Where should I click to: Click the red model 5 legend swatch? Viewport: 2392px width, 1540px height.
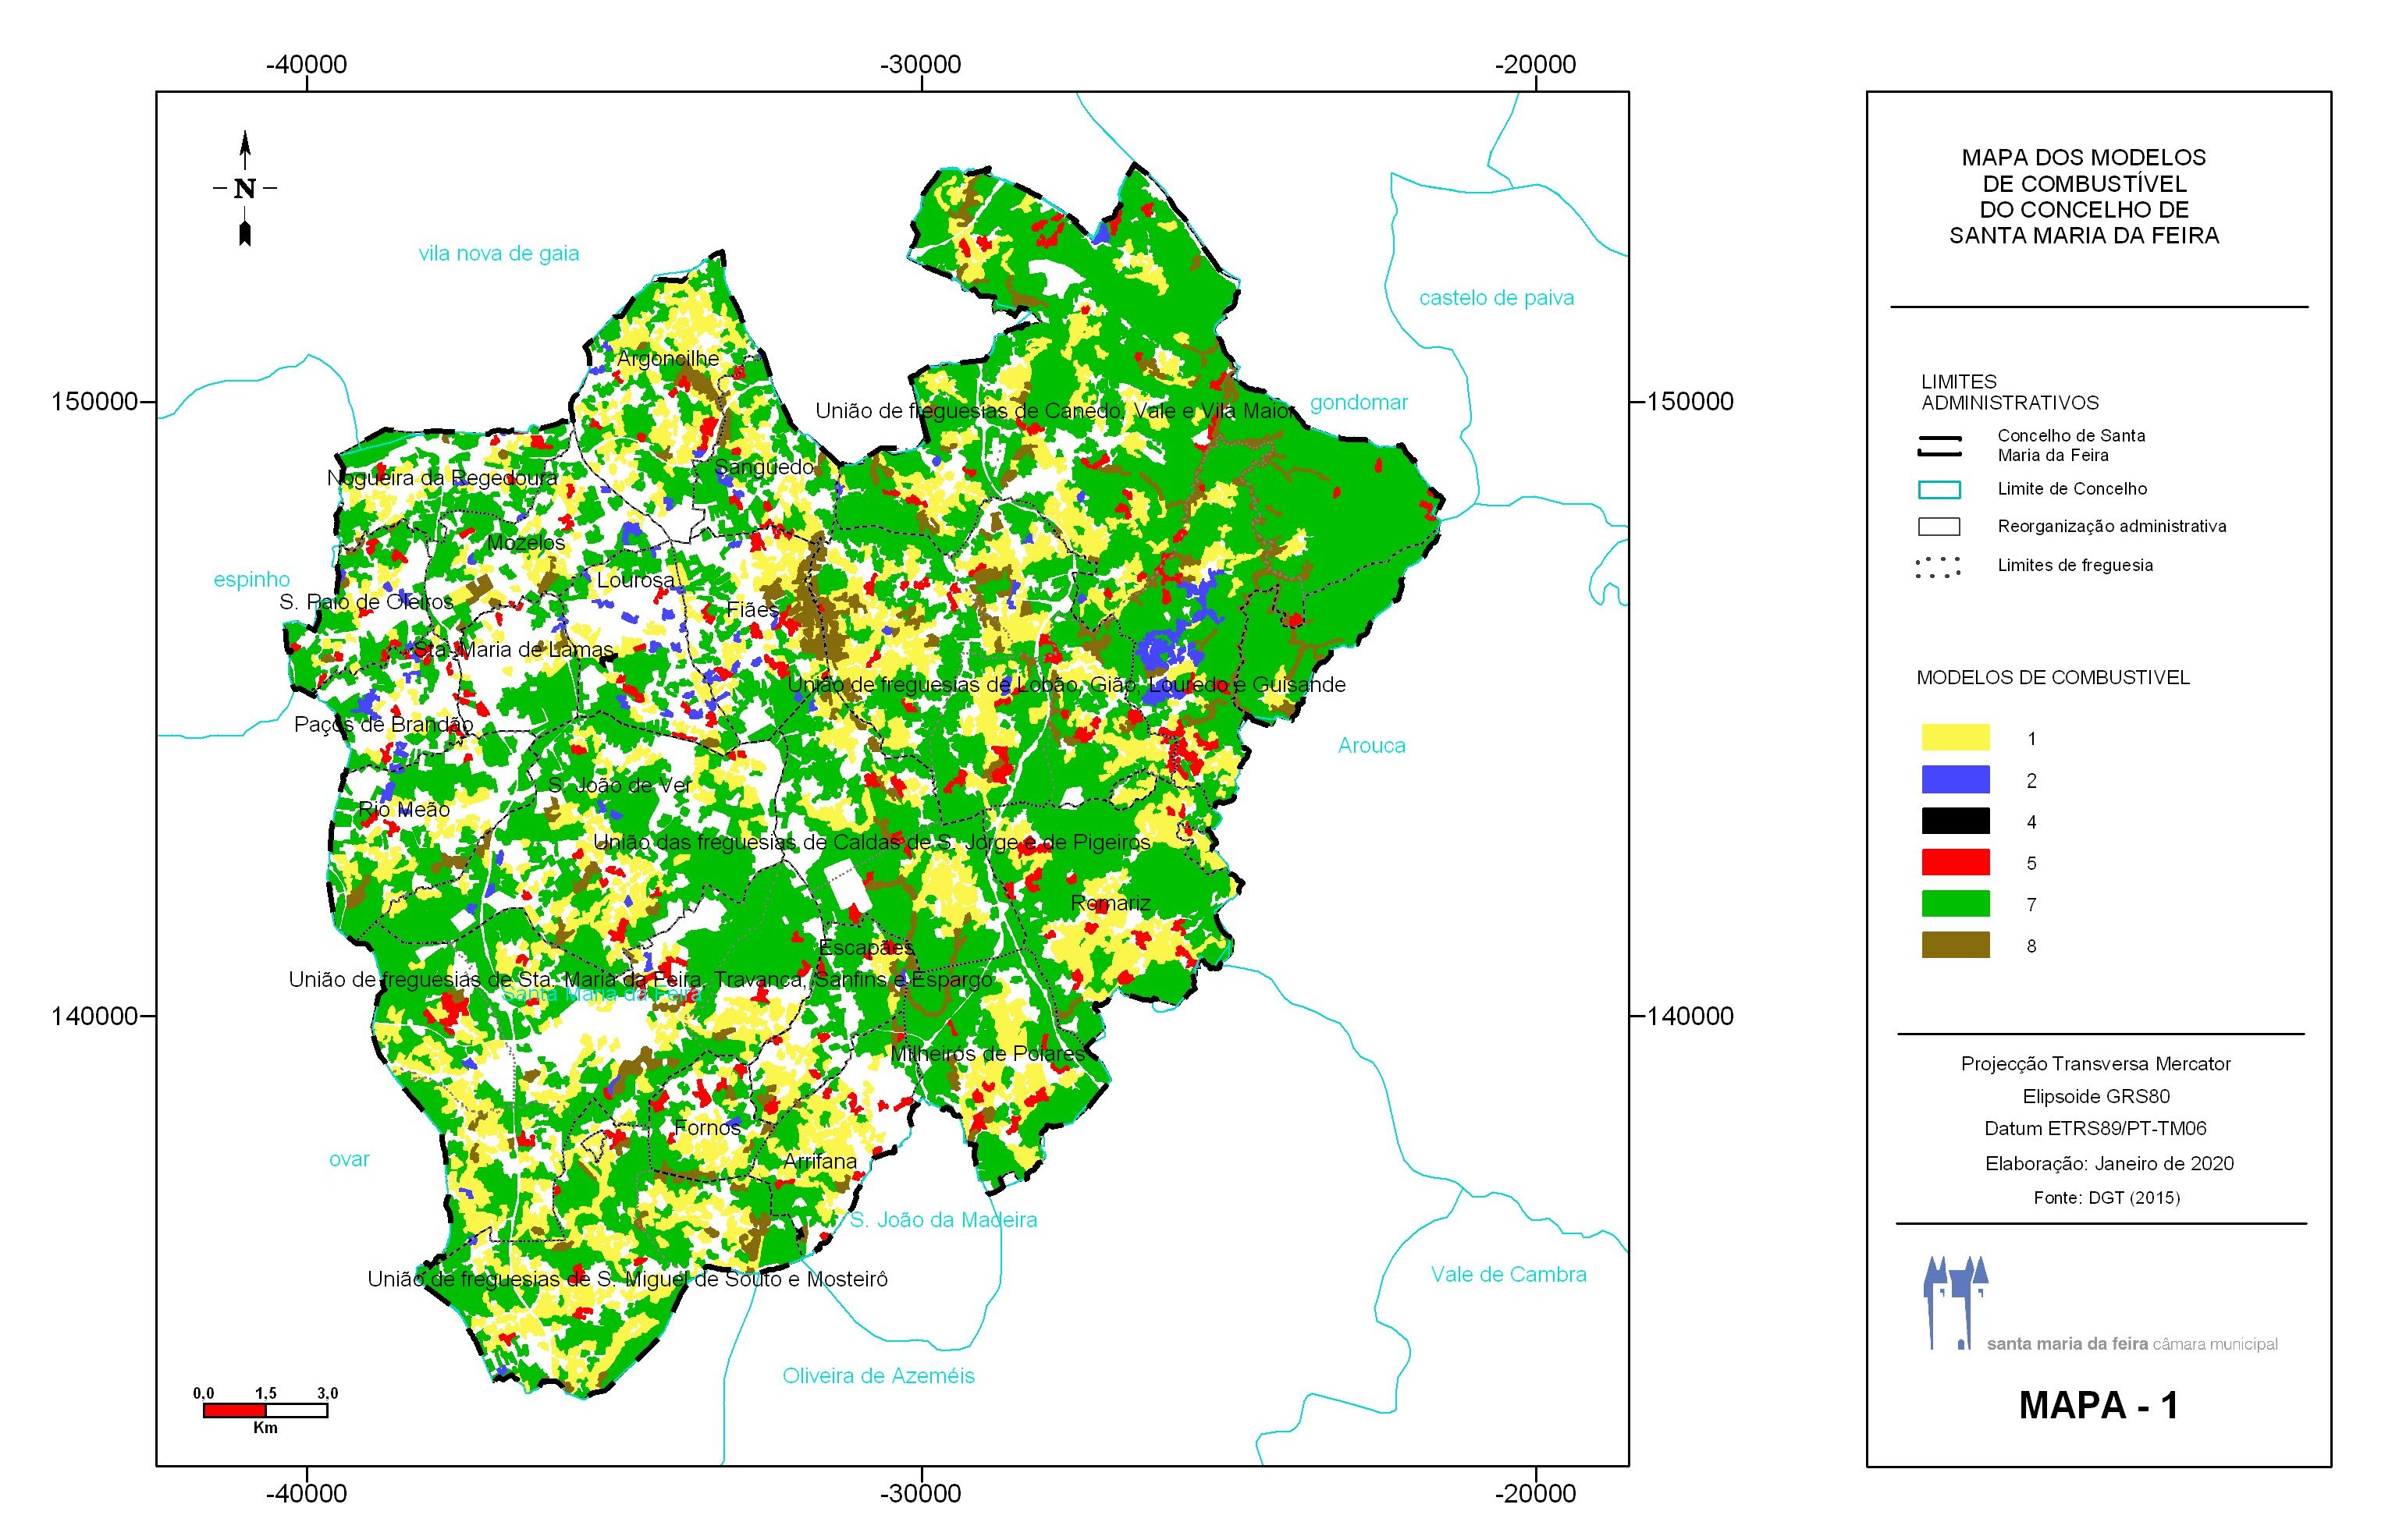tap(1955, 862)
